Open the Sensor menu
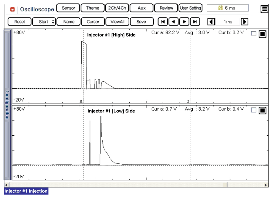 coord(68,8)
